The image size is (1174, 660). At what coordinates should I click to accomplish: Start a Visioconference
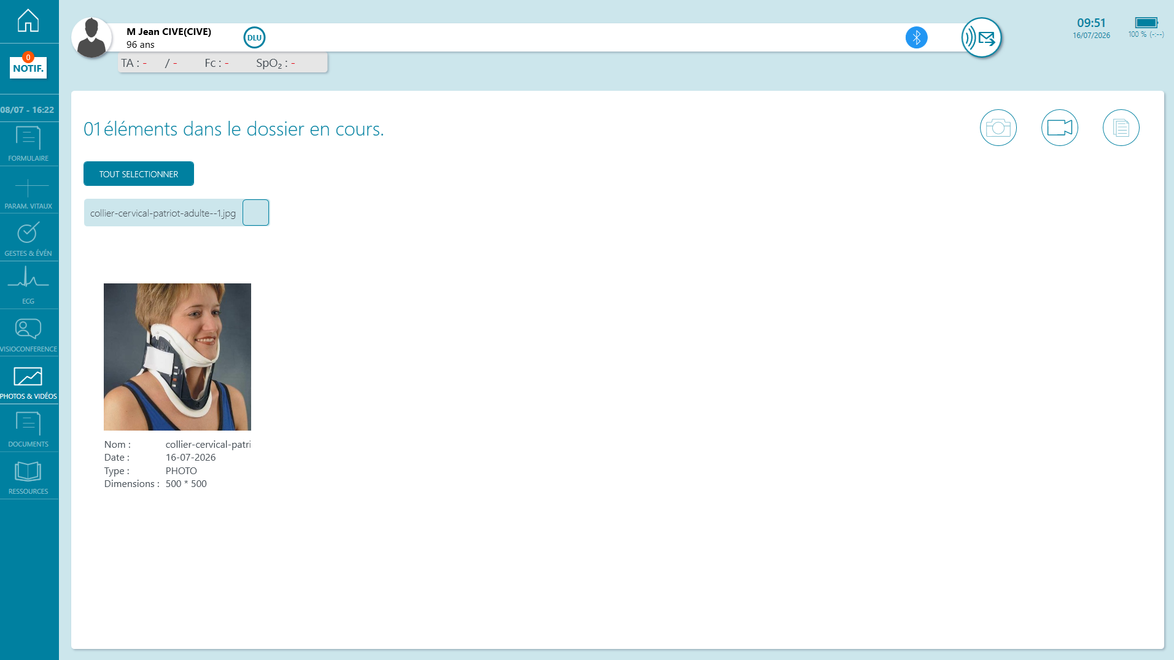point(28,334)
